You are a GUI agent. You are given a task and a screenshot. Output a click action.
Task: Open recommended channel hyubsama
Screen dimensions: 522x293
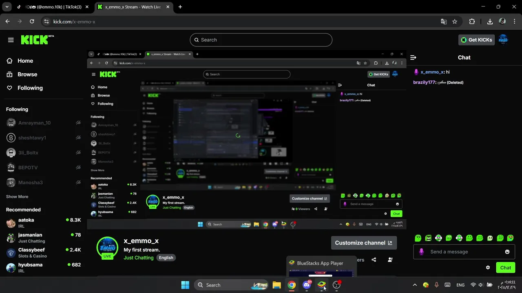[43, 267]
